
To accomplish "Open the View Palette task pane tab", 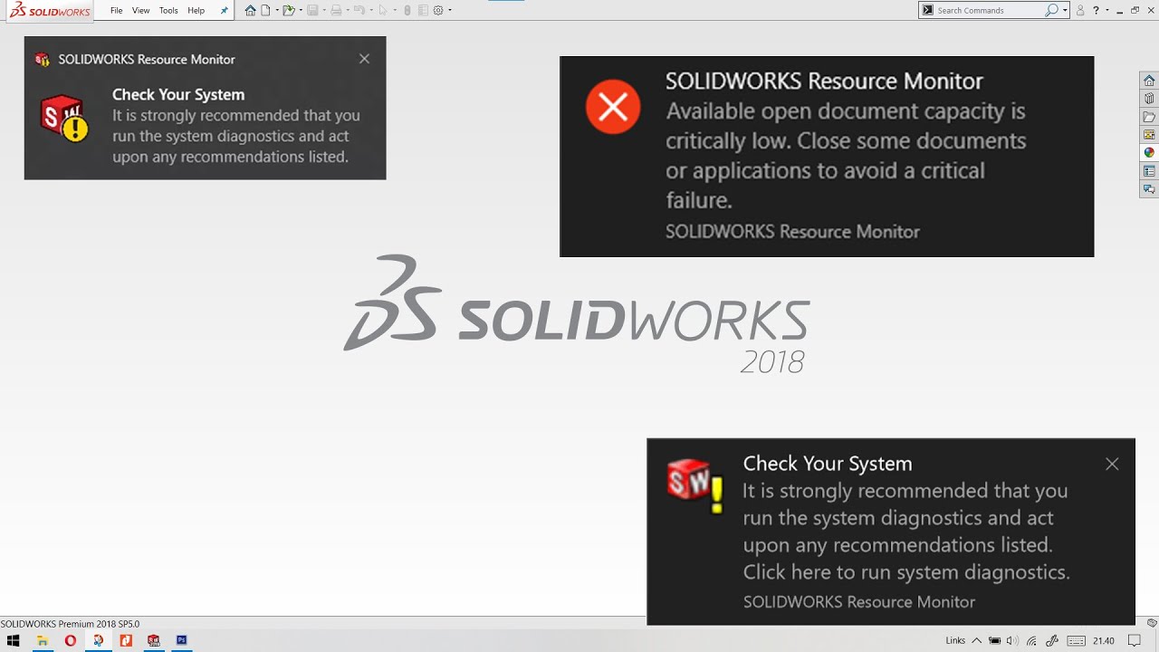I will tap(1149, 135).
